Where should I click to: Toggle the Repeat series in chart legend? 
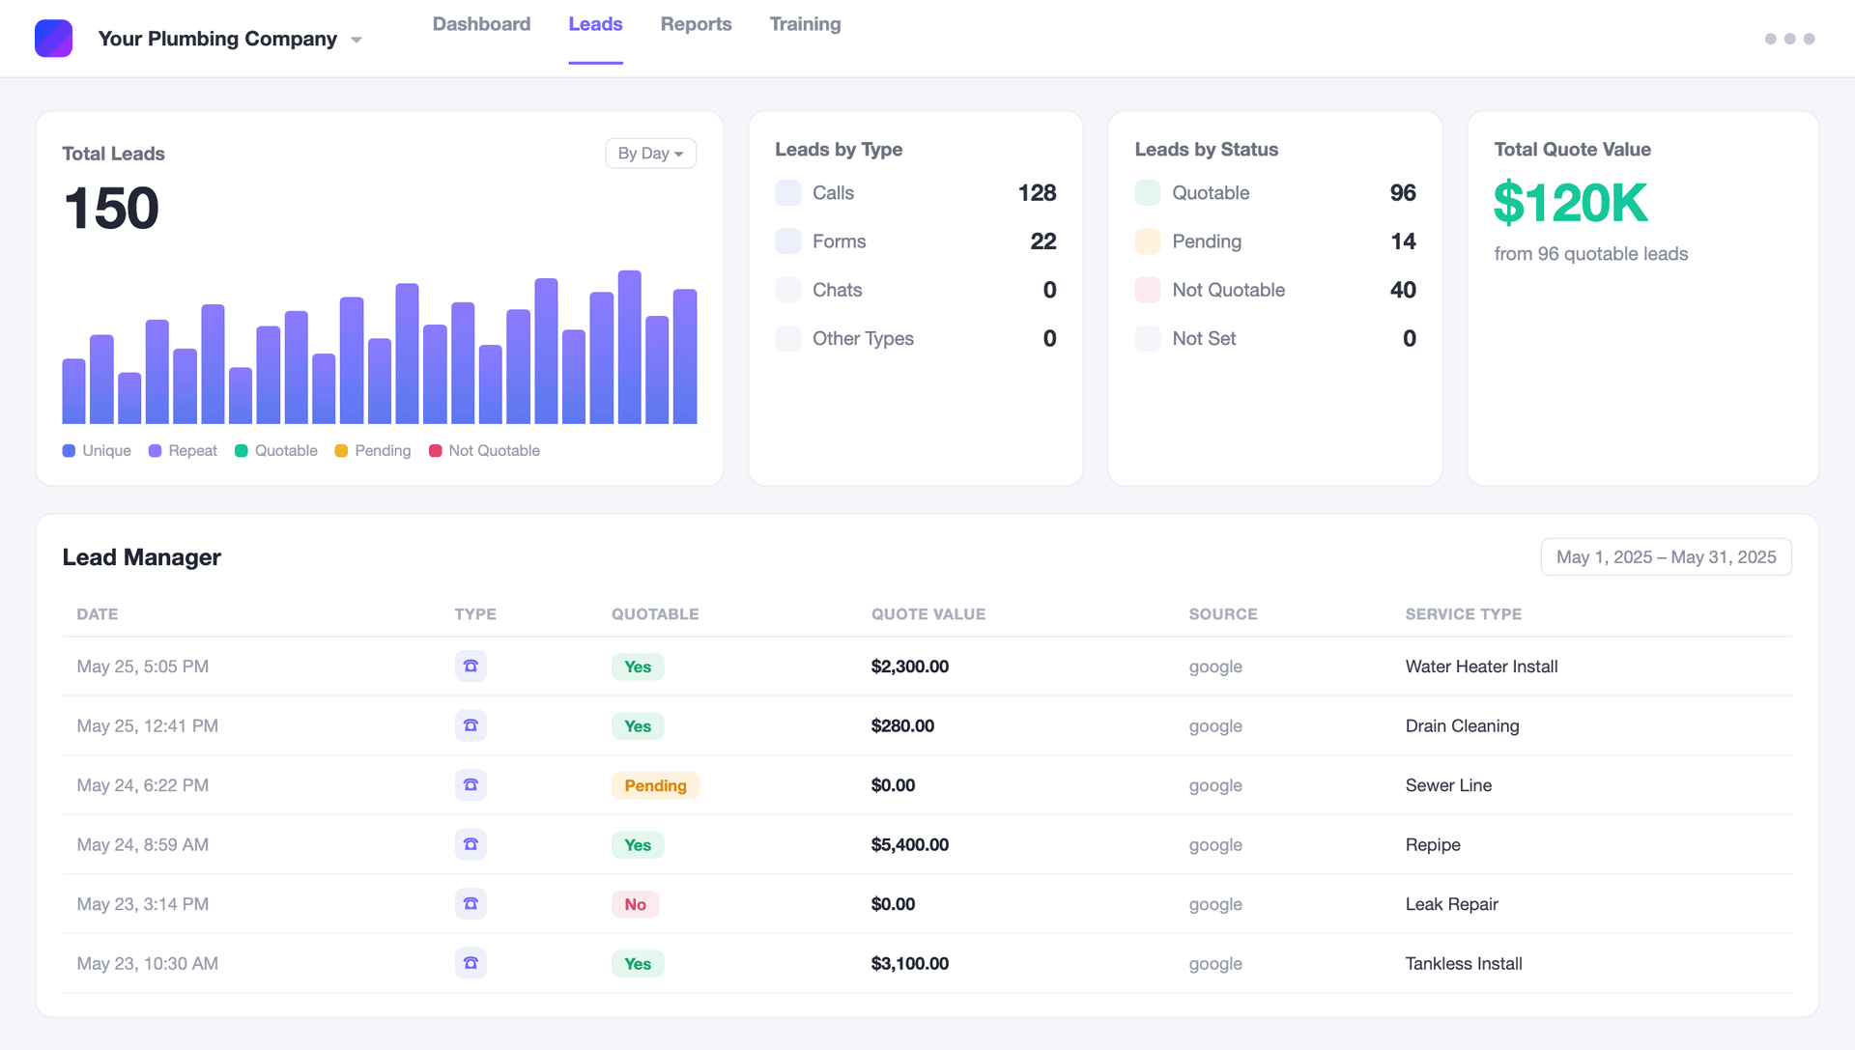(x=183, y=450)
